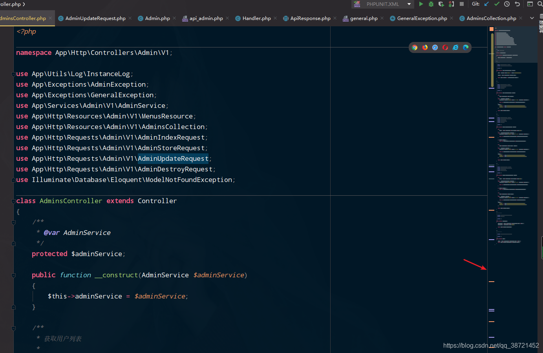543x353 pixels.
Task: Close the general.php tab
Action: 382,18
